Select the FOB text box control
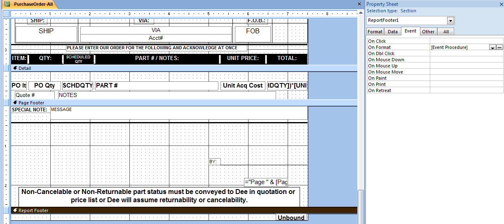 (x=253, y=34)
